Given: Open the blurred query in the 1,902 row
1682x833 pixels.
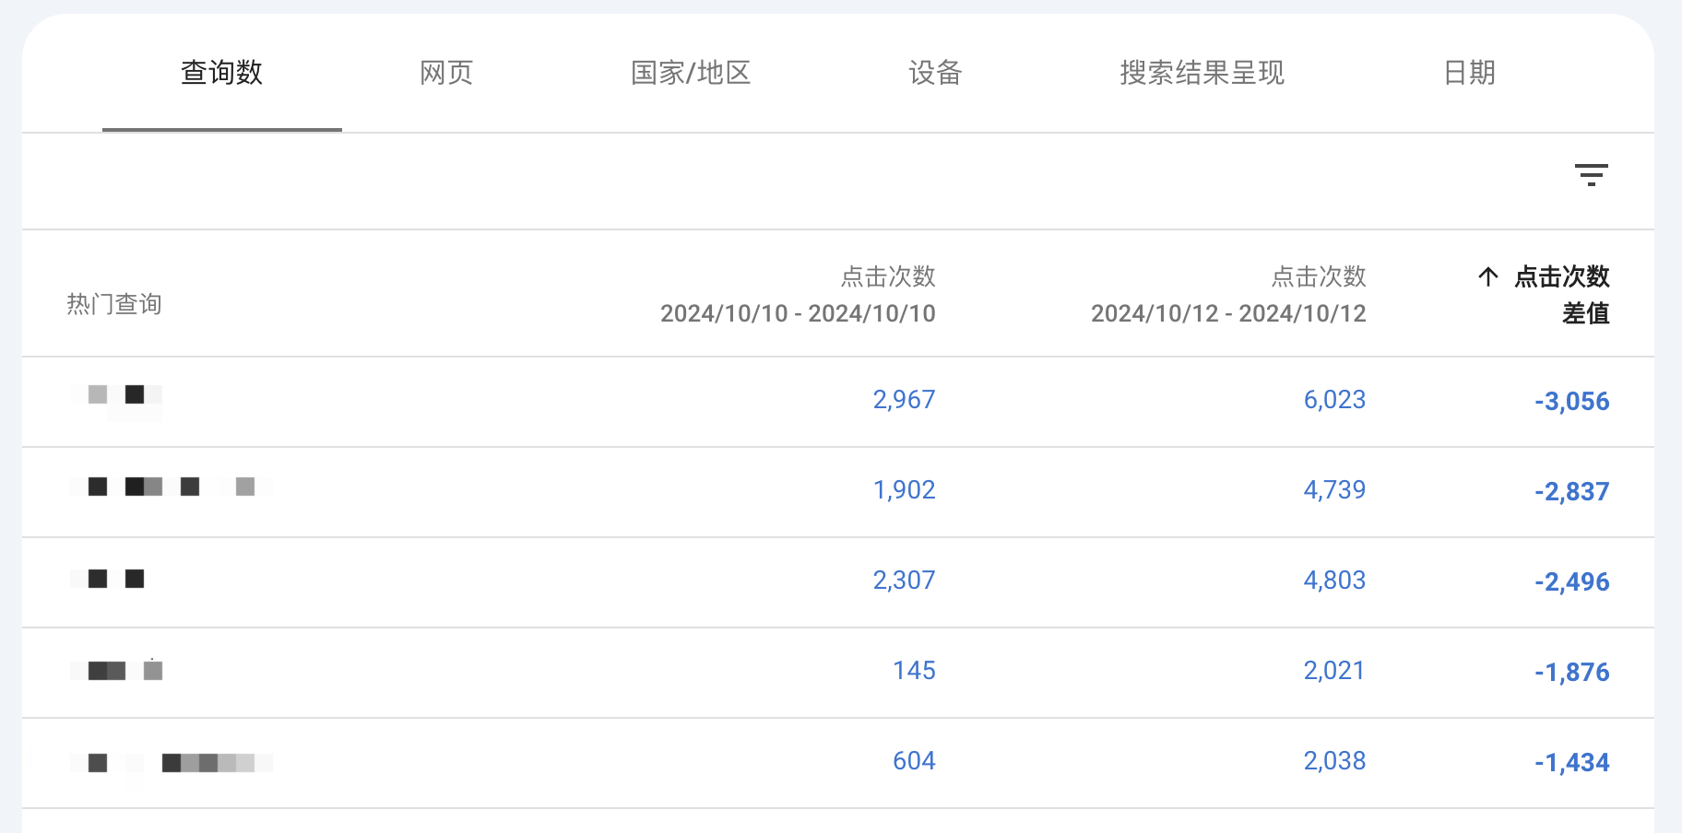Looking at the screenshot, I should [172, 487].
